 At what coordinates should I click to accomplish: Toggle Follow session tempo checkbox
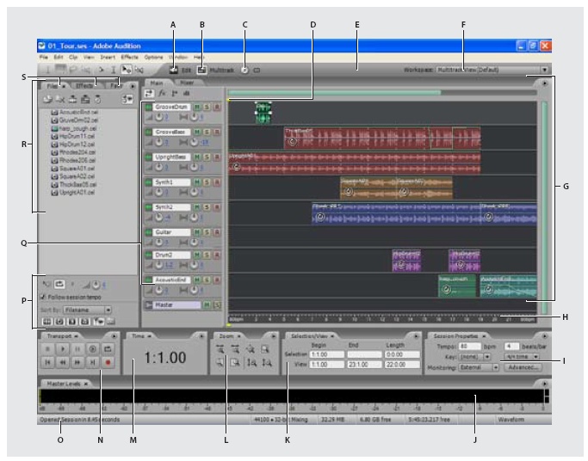pyautogui.click(x=43, y=297)
